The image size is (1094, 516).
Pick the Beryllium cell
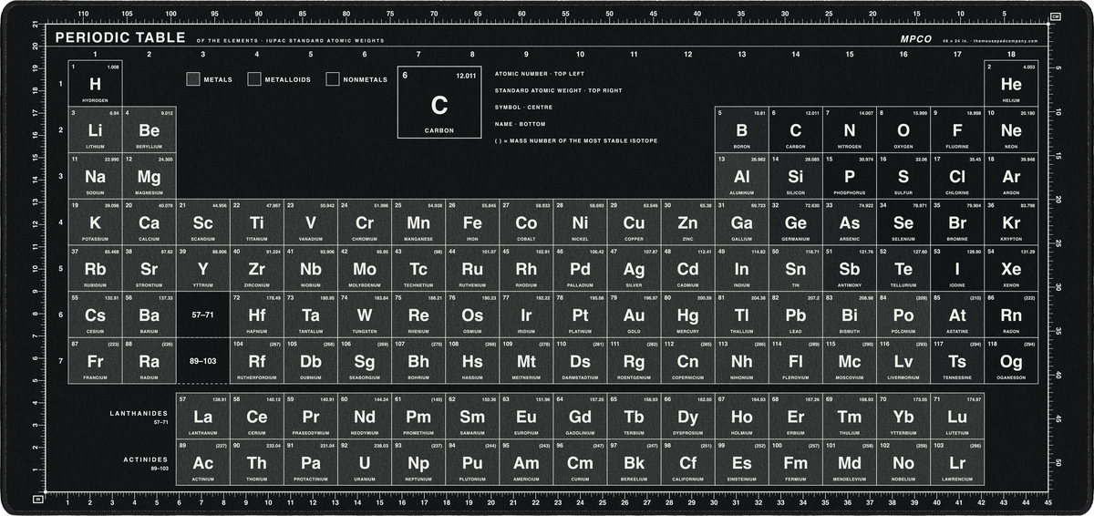coord(149,130)
